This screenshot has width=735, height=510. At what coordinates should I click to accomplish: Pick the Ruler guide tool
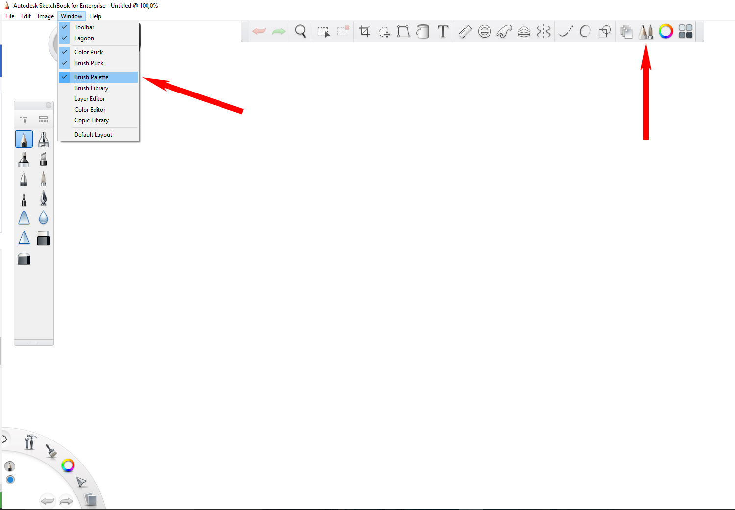pos(465,31)
